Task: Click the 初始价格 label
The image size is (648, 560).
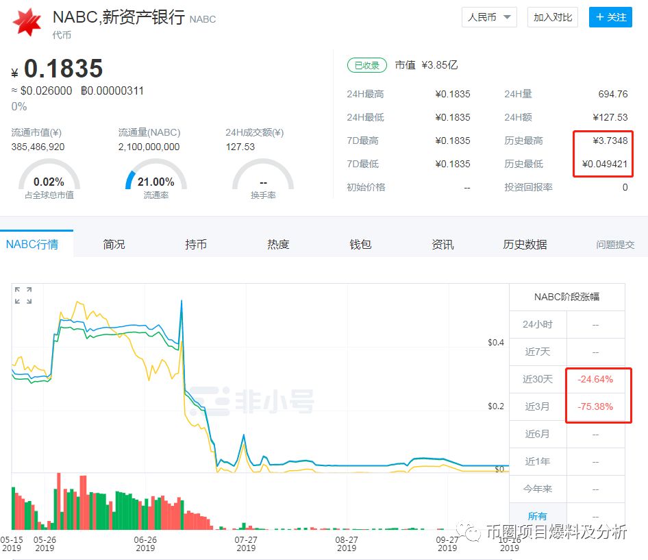Action: 366,187
